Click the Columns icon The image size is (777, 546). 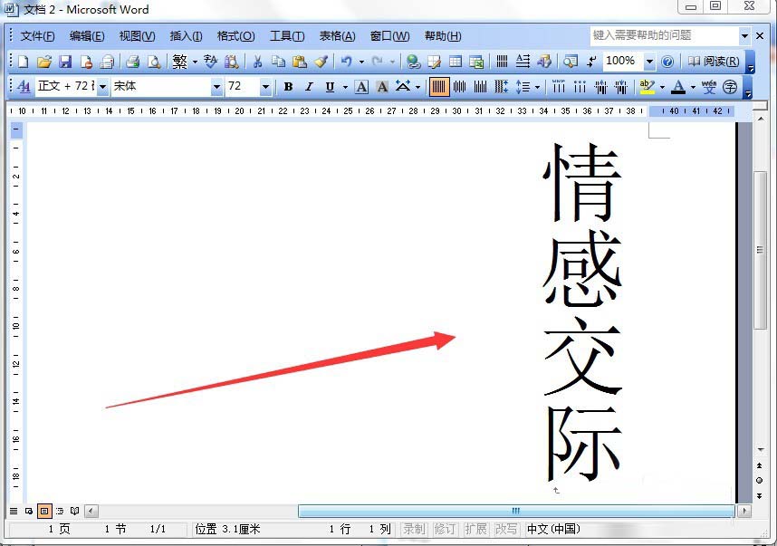tap(502, 62)
